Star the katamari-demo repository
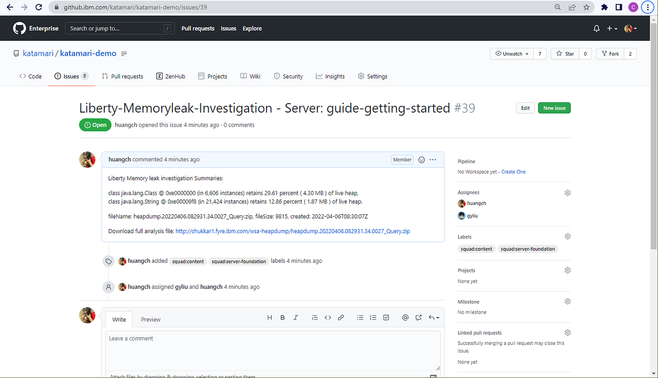 [x=565, y=54]
